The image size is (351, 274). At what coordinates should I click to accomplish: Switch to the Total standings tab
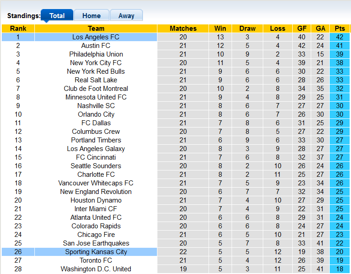coord(57,15)
